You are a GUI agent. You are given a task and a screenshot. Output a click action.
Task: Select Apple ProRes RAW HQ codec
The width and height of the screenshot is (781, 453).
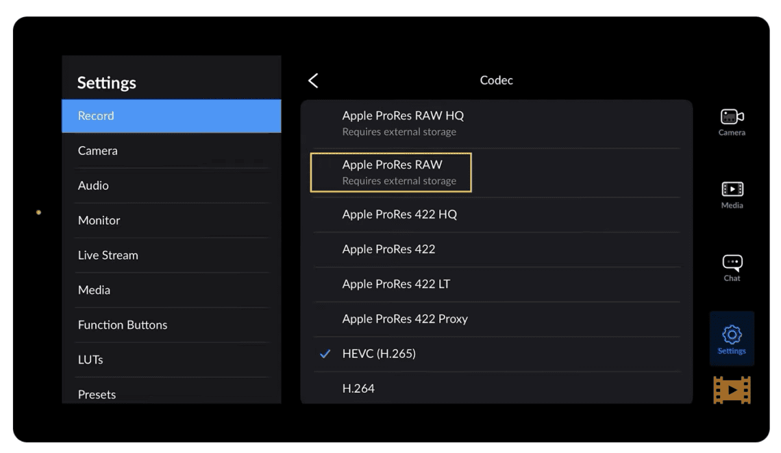pos(403,123)
